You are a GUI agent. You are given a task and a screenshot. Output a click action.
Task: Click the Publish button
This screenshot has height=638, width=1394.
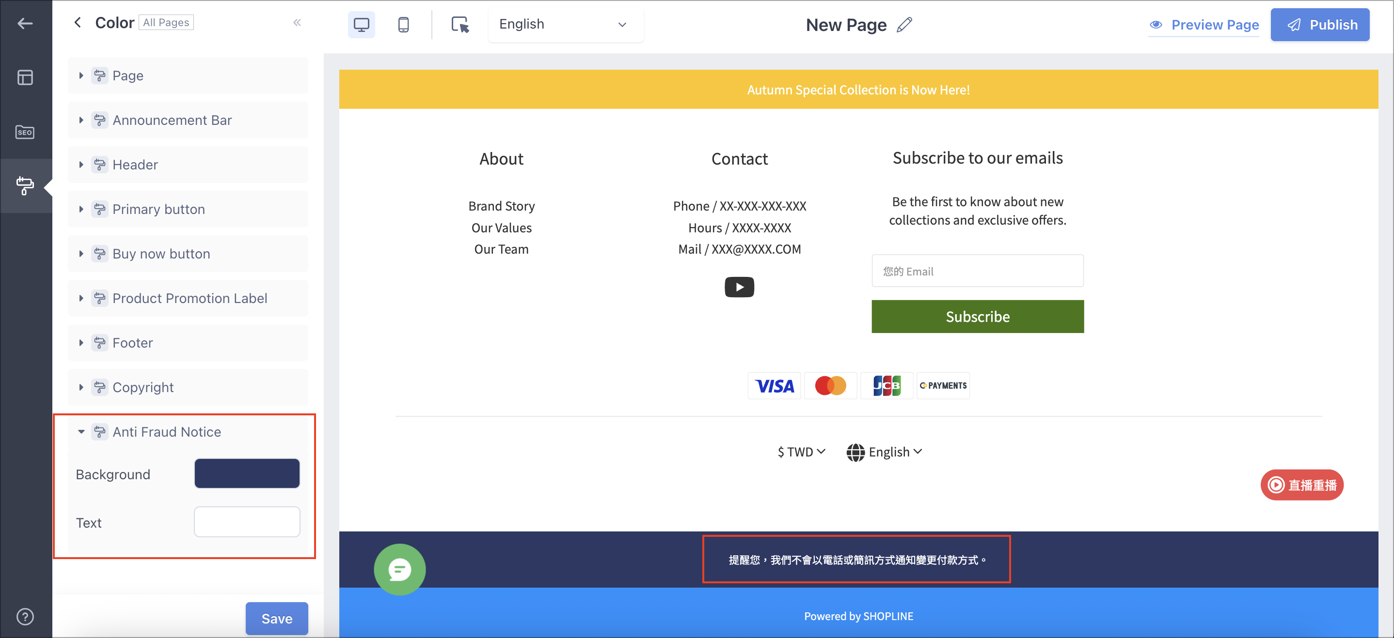[x=1319, y=25]
